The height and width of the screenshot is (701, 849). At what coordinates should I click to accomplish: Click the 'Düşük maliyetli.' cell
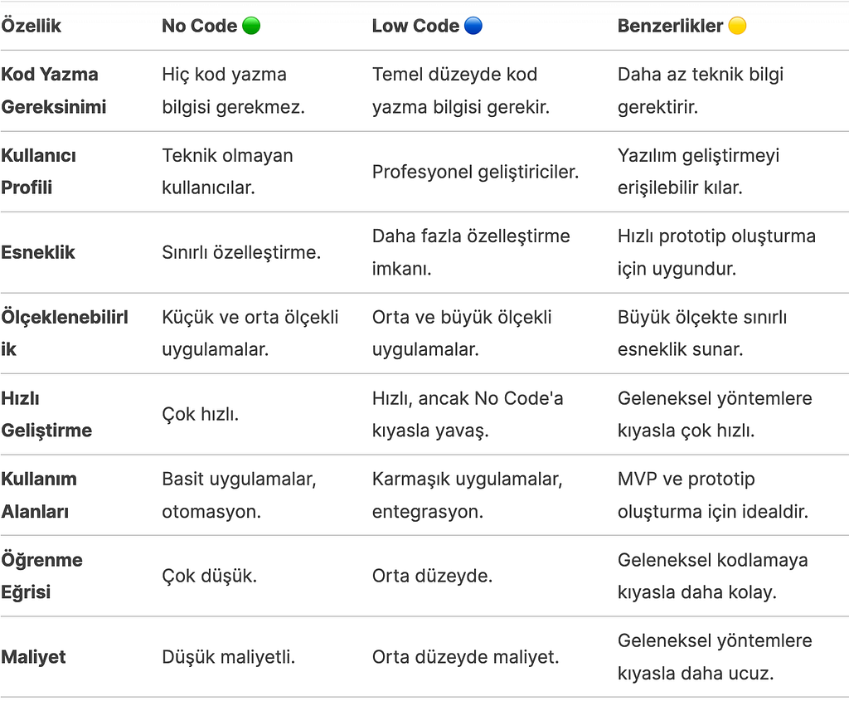click(229, 657)
